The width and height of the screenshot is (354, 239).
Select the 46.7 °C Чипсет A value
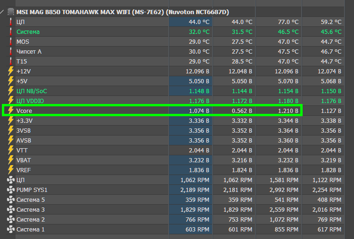point(331,52)
